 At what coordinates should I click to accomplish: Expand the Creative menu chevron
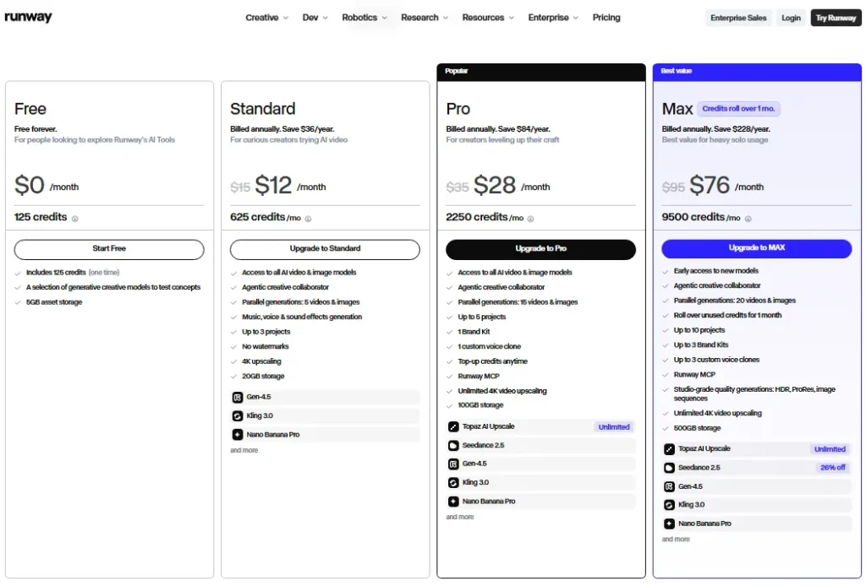[286, 18]
